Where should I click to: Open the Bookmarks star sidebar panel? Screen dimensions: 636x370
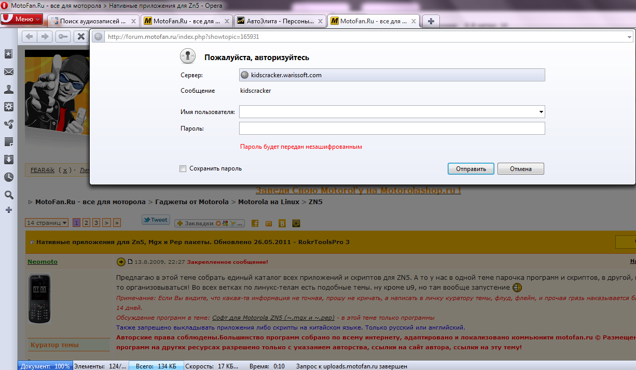9,54
